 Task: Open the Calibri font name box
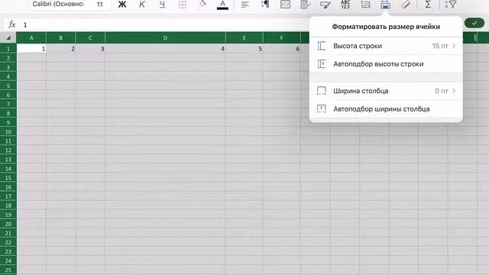(58, 5)
